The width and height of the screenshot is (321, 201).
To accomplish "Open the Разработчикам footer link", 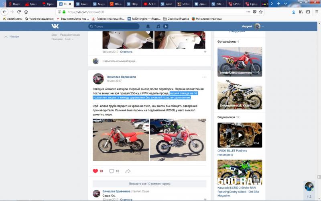I will pyautogui.click(x=70, y=35).
